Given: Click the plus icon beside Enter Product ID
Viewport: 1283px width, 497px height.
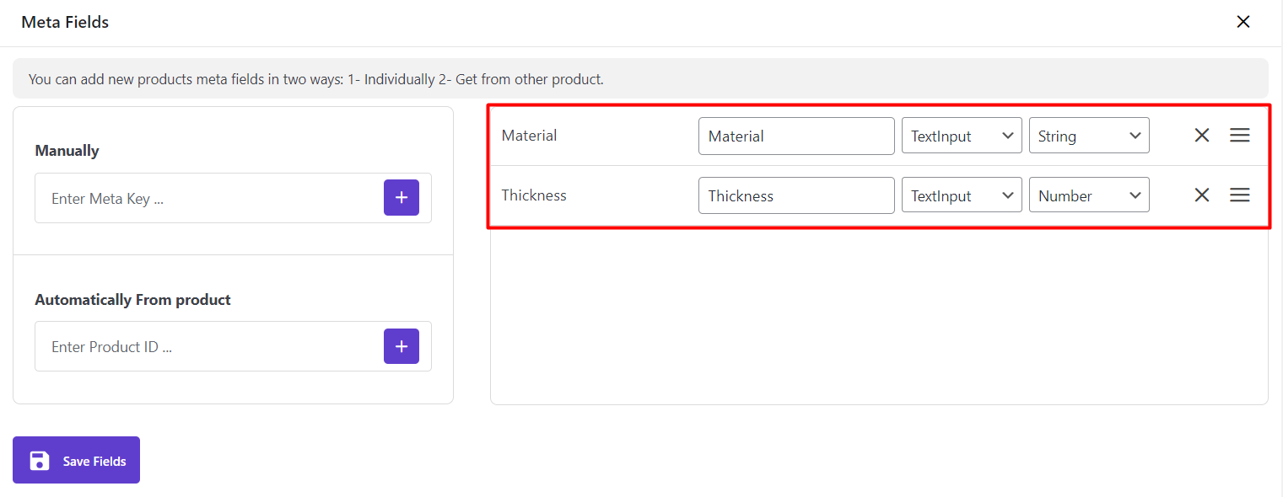Looking at the screenshot, I should coord(402,346).
